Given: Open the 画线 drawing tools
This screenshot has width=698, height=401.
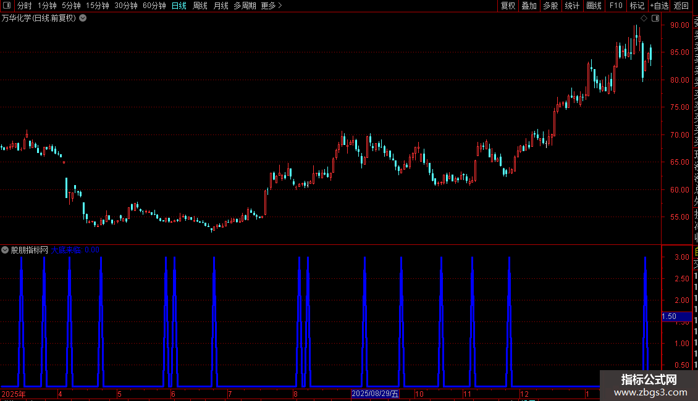Looking at the screenshot, I should click(x=594, y=6).
